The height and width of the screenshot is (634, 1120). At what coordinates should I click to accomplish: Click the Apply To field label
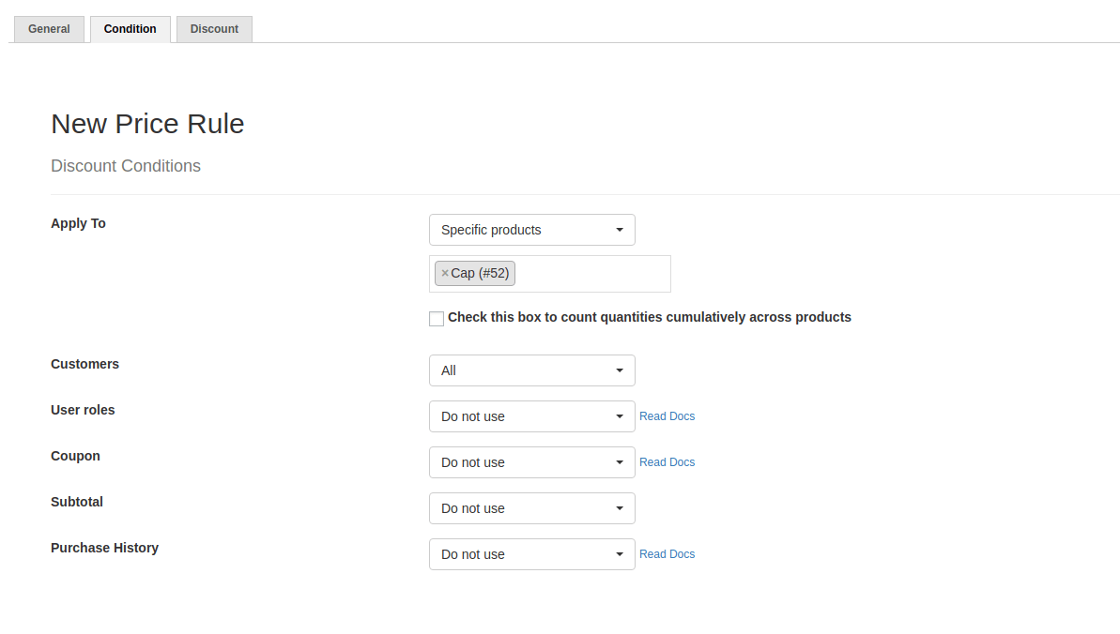click(x=78, y=223)
